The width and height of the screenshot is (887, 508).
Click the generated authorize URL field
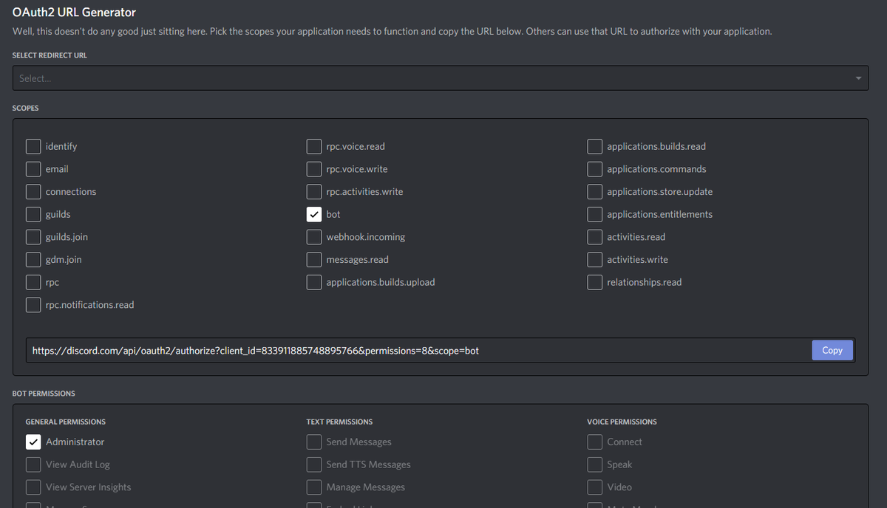419,350
